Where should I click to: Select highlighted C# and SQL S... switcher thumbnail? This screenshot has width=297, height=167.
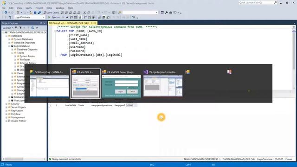tap(85, 83)
